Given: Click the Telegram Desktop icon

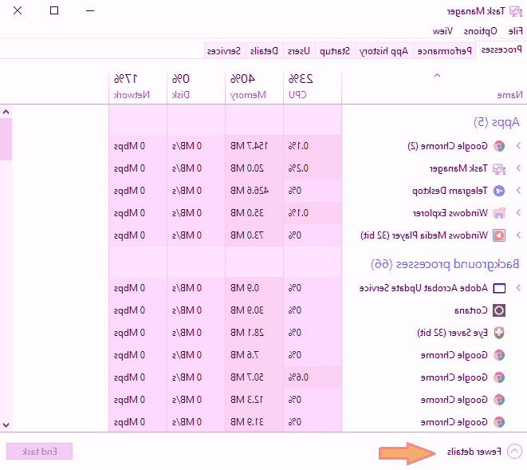Looking at the screenshot, I should click(499, 191).
